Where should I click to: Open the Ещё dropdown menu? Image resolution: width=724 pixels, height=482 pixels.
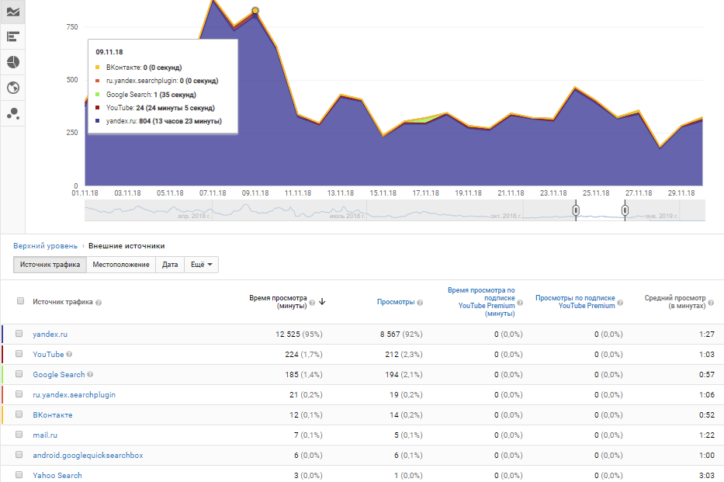click(x=201, y=265)
